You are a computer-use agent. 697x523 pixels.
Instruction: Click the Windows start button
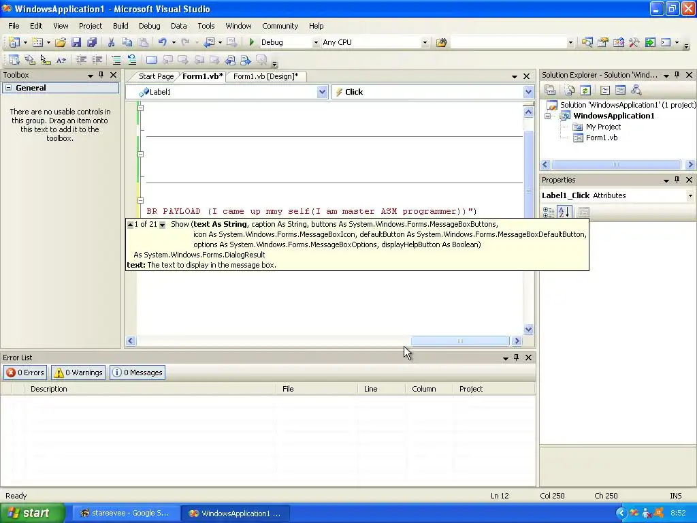33,513
